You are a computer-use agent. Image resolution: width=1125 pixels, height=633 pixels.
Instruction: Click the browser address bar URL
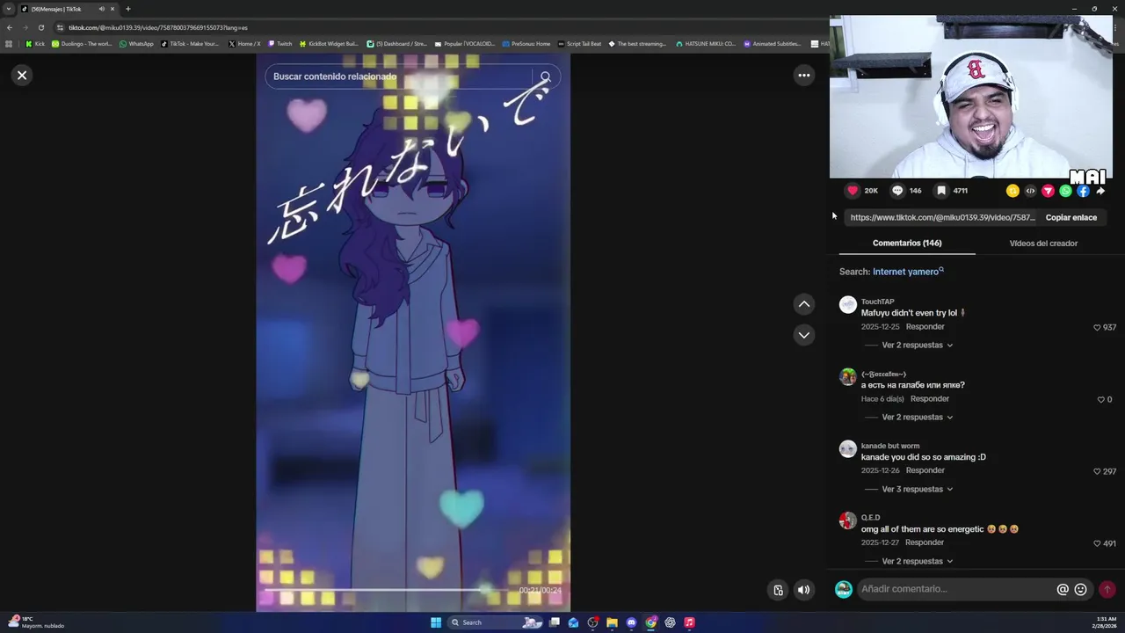[158, 27]
